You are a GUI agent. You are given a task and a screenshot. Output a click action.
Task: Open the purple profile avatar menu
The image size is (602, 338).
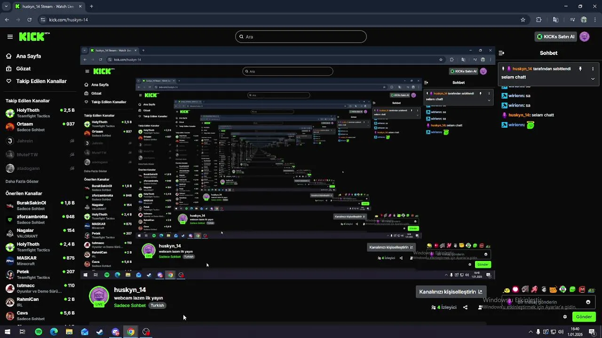[x=585, y=37]
